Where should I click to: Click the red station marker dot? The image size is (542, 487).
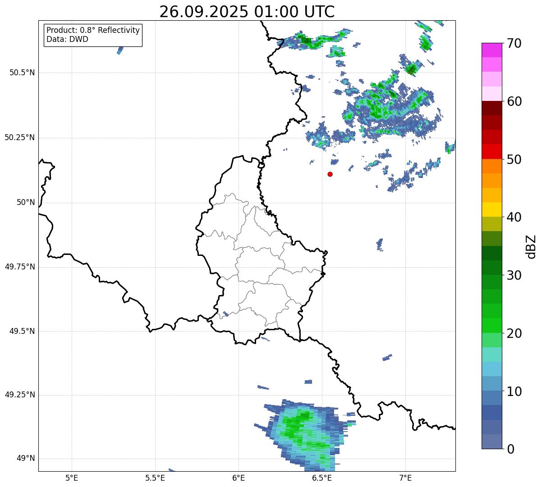click(x=330, y=174)
